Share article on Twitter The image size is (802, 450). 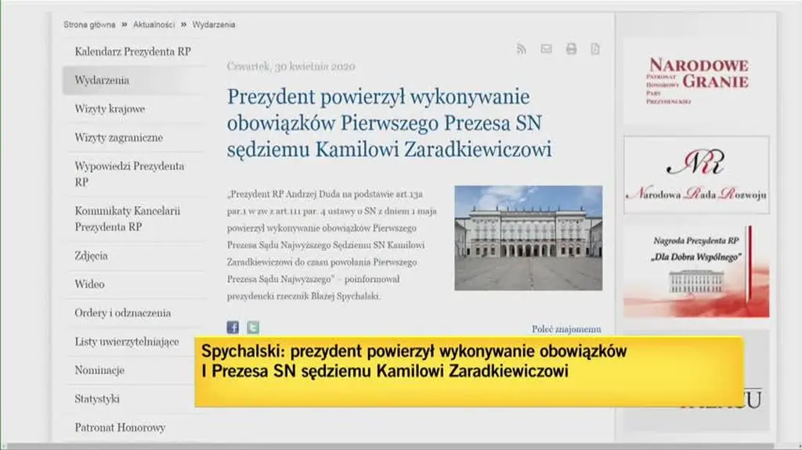[x=253, y=328]
